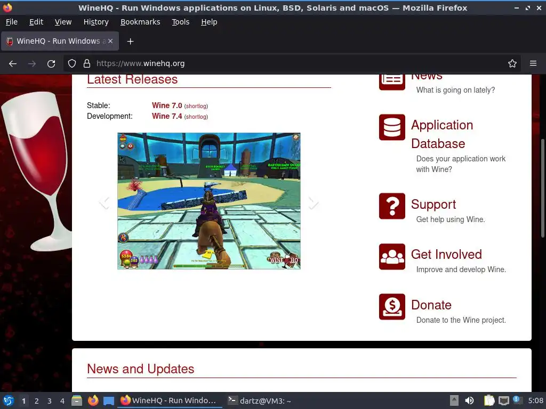
Task: Open the Application Database link
Action: (x=442, y=134)
